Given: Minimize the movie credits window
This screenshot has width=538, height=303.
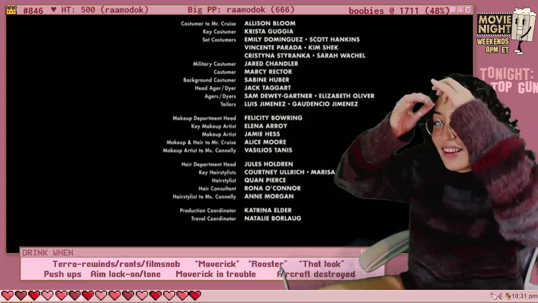Looking at the screenshot, I should (x=453, y=10).
